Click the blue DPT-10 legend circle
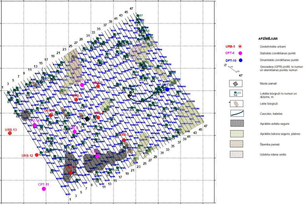305x204 pixels. pyautogui.click(x=240, y=60)
